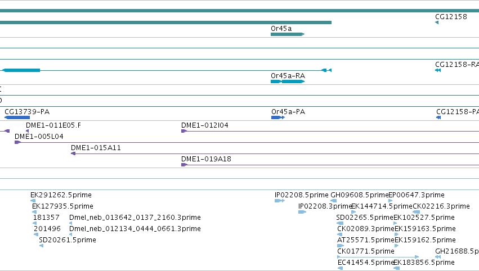479x271 pixels.
Task: Click the CK01771.5prime EST label
Action: click(x=366, y=251)
